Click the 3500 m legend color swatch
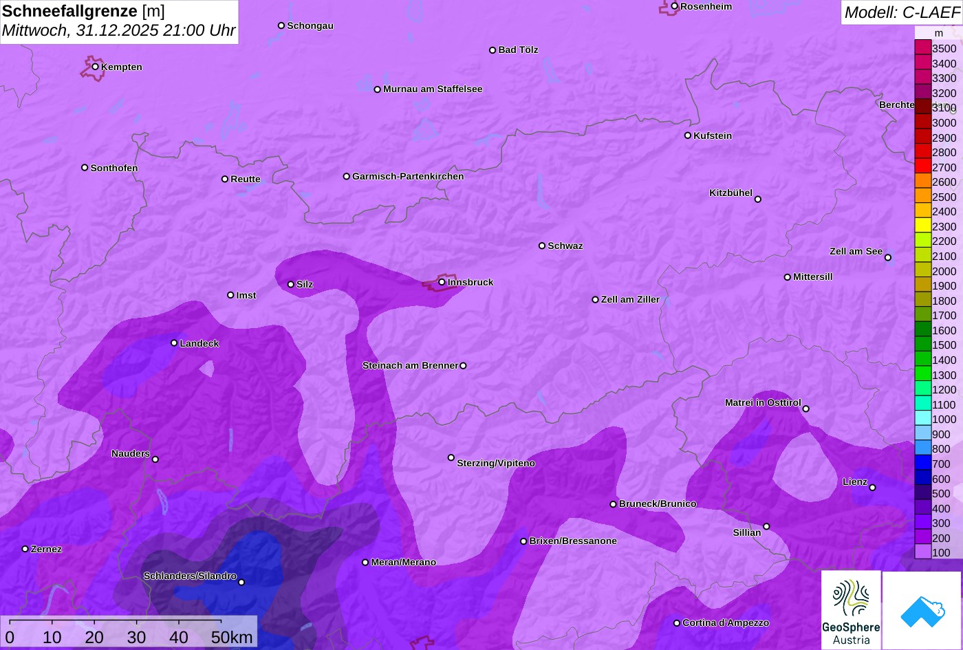 [x=922, y=48]
